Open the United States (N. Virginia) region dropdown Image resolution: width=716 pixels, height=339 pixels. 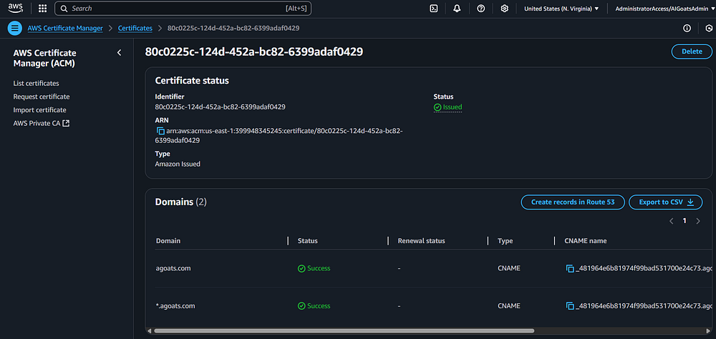561,9
